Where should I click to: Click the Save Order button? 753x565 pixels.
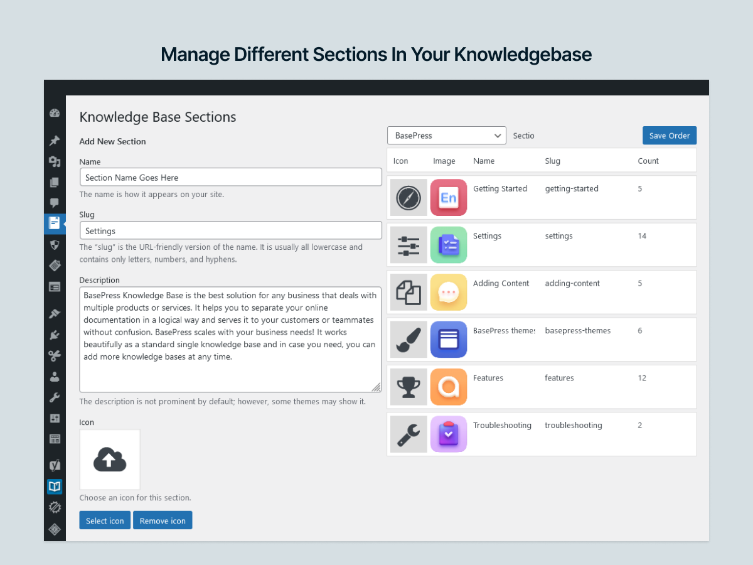pos(669,136)
